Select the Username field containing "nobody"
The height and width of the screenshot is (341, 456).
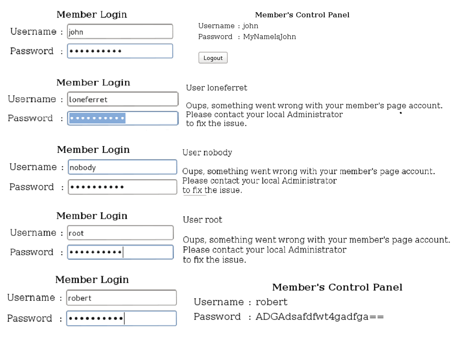[x=122, y=167]
